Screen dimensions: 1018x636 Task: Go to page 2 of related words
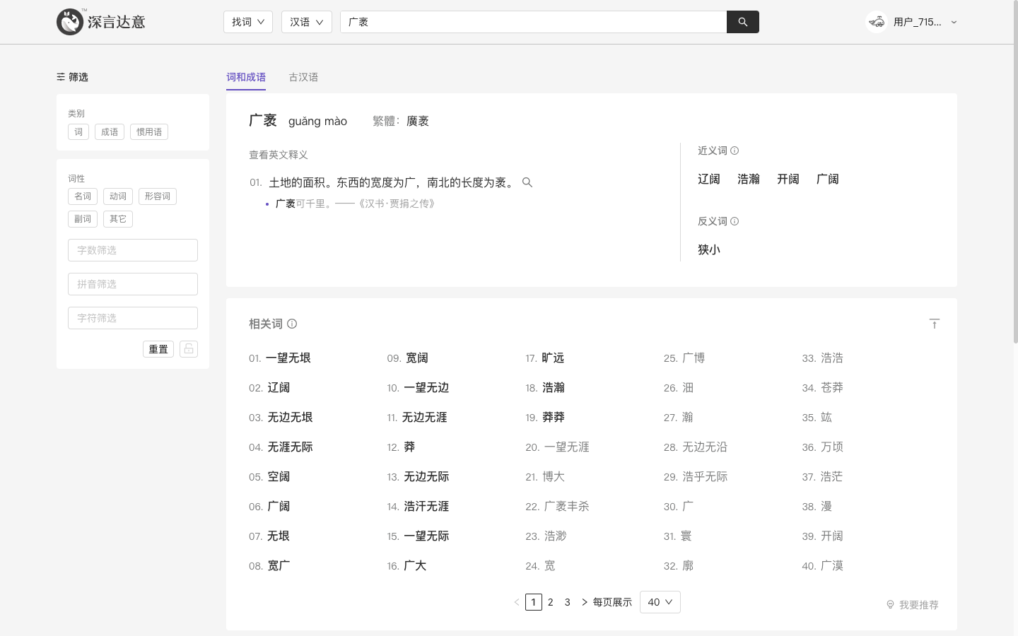point(550,602)
